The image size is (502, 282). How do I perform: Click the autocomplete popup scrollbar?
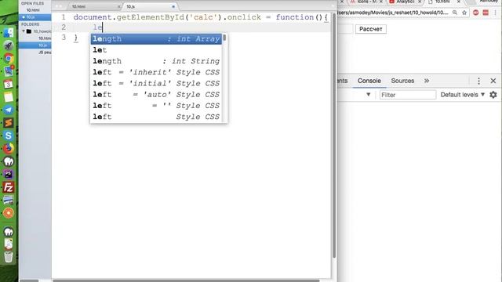coord(224,38)
